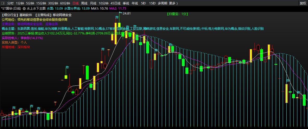This screenshot has height=129, width=308.
Task: Select the 45日线 period tab
Action: pyautogui.click(x=115, y=3)
